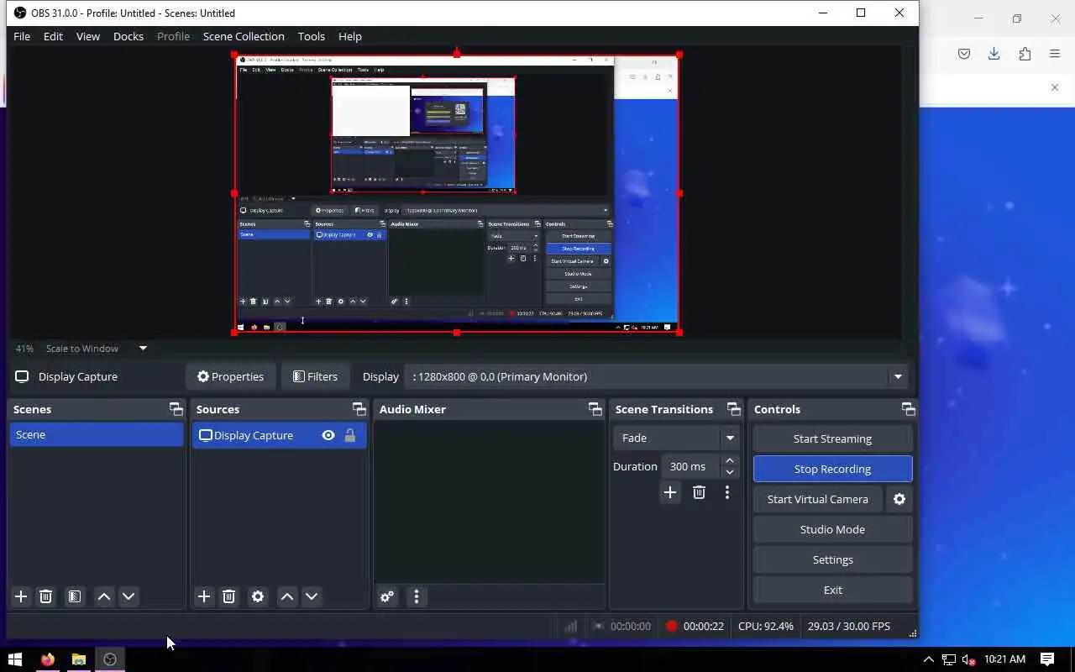Open OBS Settings from Controls
The height and width of the screenshot is (672, 1075).
point(832,559)
